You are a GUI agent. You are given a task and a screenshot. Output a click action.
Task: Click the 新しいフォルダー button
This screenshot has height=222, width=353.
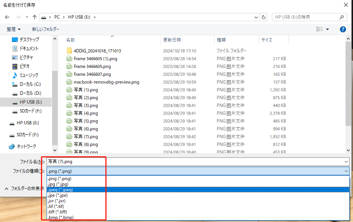pos(45,29)
